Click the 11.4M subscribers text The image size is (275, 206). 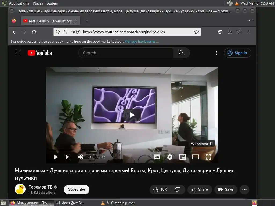point(42,193)
